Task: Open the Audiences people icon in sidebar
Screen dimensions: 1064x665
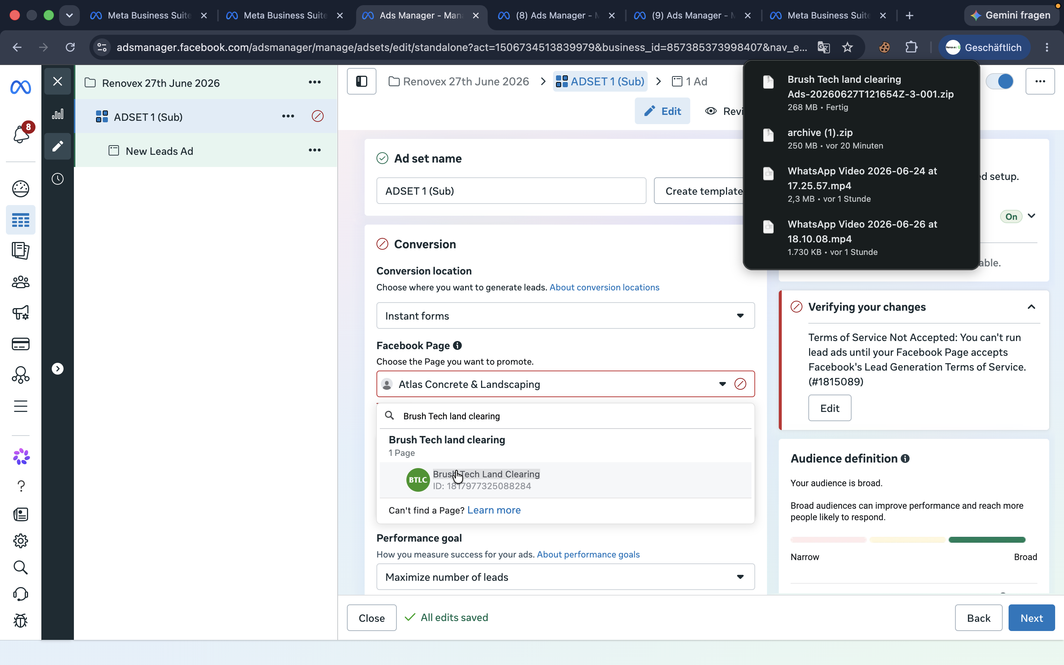Action: [x=21, y=282]
